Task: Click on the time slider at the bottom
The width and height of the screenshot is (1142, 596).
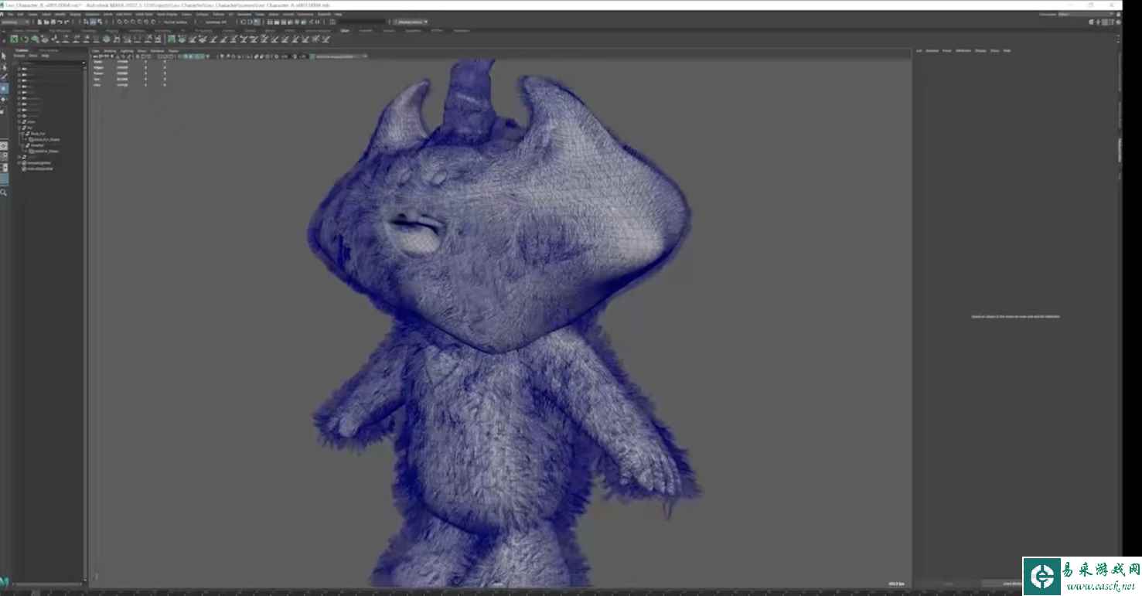Action: (x=464, y=592)
